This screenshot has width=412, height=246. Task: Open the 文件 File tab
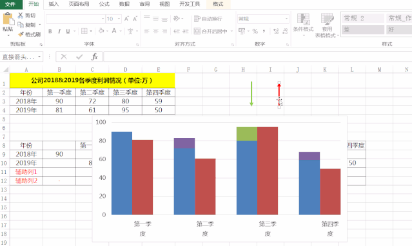coord(10,4)
